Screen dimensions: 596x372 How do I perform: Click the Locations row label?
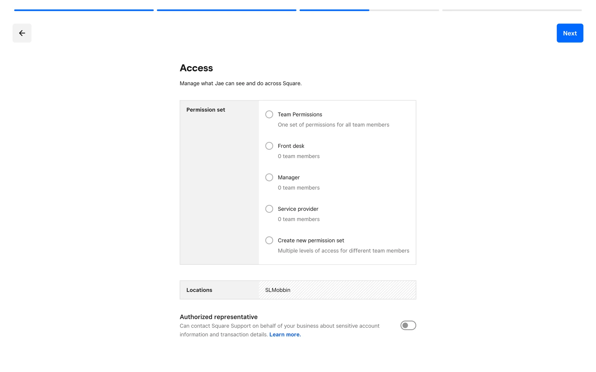click(199, 290)
